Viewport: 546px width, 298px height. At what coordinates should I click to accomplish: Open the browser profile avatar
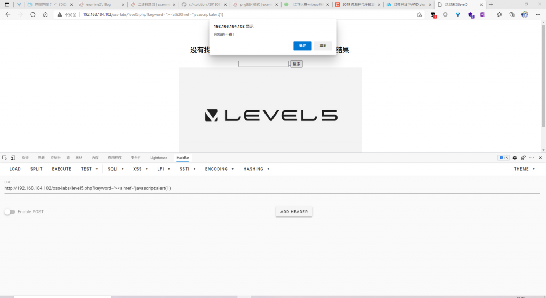[x=525, y=14]
